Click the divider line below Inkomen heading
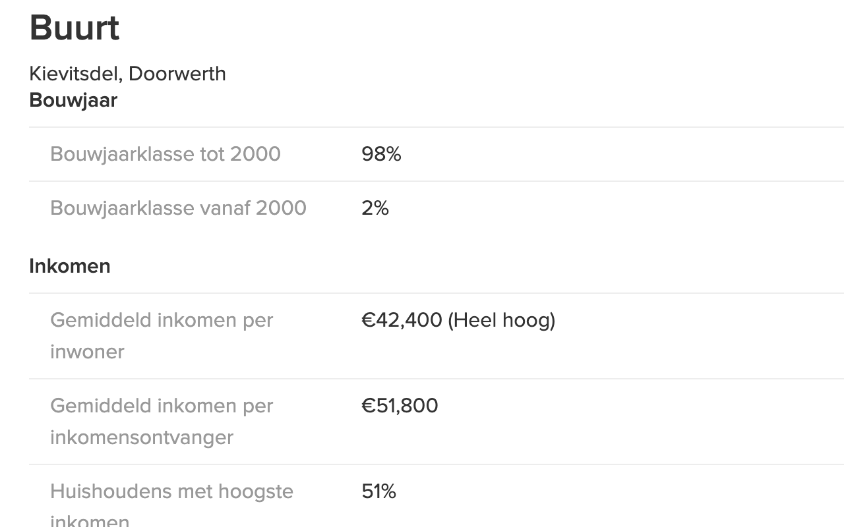 [435, 293]
